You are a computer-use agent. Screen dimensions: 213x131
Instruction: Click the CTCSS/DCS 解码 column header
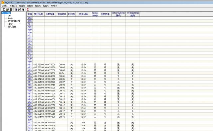pyautogui.click(x=118, y=14)
